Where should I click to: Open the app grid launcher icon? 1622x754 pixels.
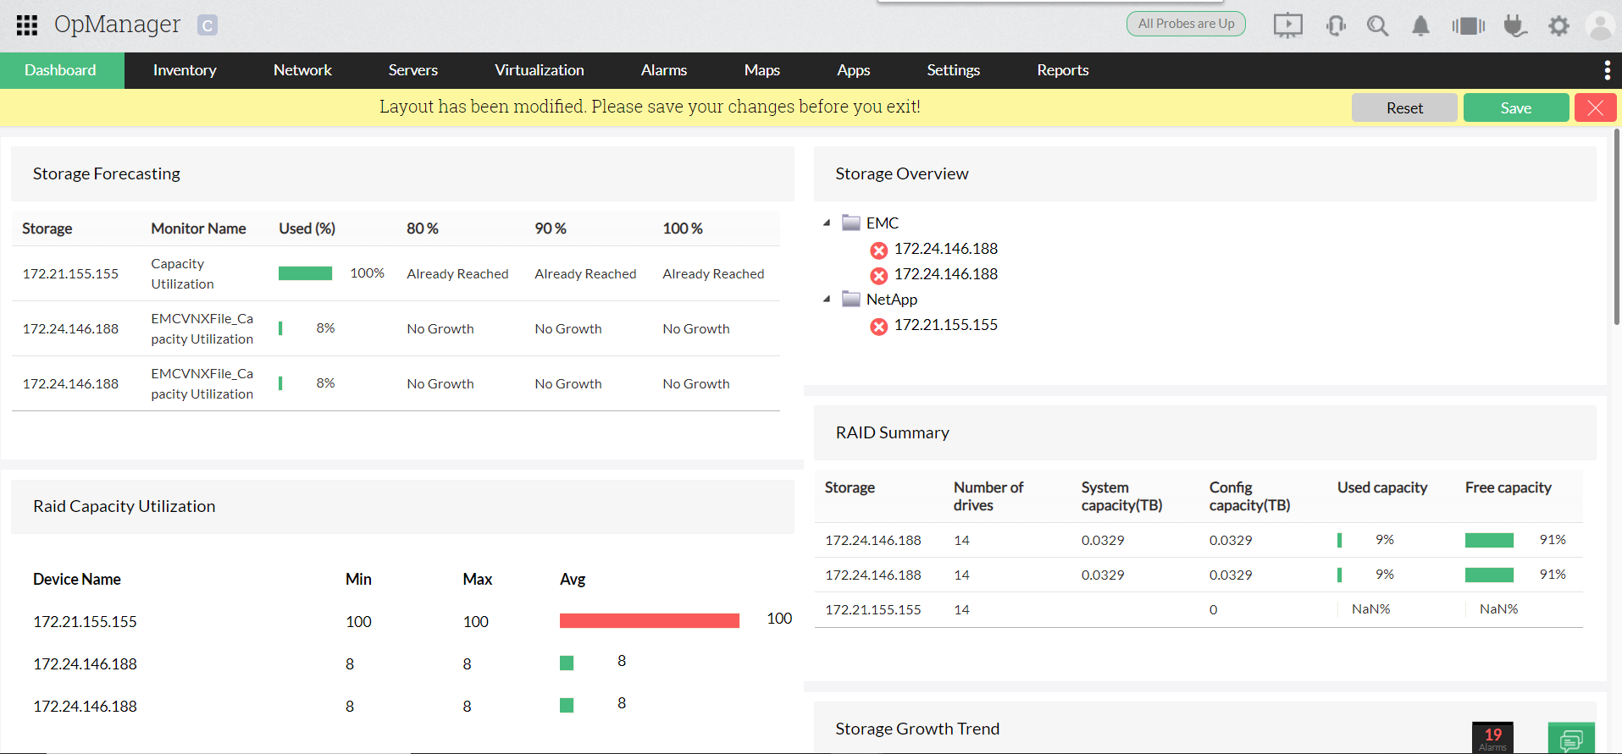pyautogui.click(x=27, y=25)
